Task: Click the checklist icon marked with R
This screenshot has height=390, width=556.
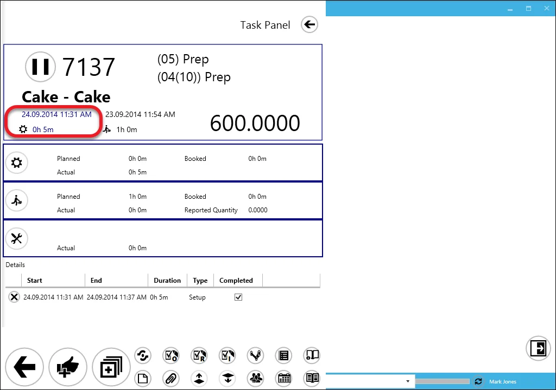Action: pos(199,355)
